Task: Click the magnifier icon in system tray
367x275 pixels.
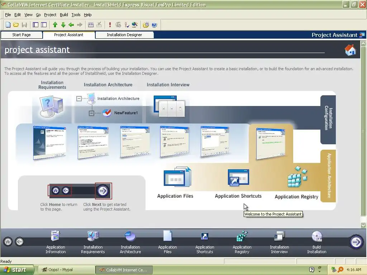Action: (x=340, y=270)
